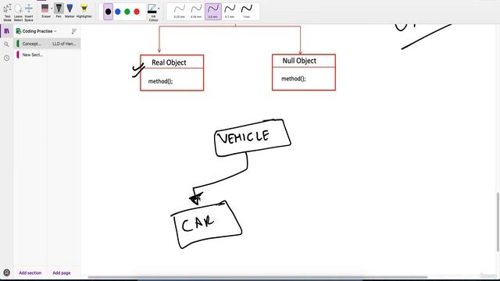Click the Null Object box title
500x281 pixels.
click(299, 61)
